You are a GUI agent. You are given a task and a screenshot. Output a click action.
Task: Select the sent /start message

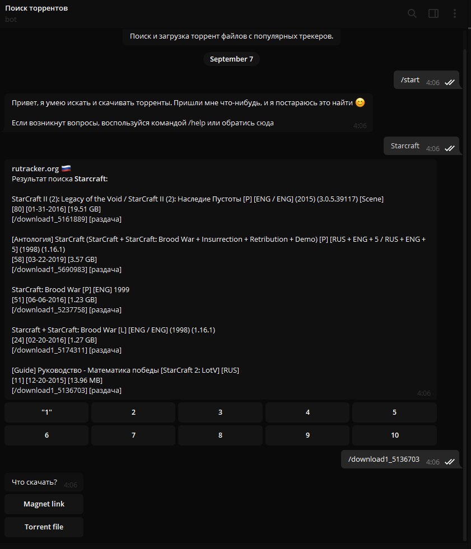(427, 80)
